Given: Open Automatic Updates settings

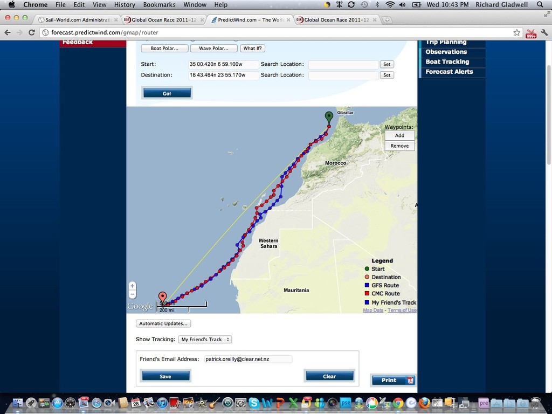Looking at the screenshot, I should coord(163,323).
